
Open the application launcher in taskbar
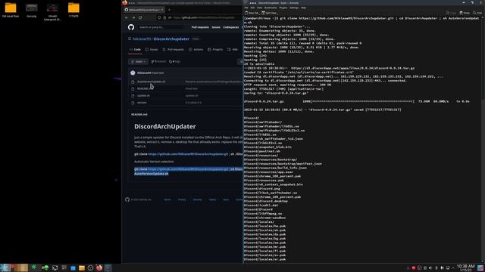[5, 267]
